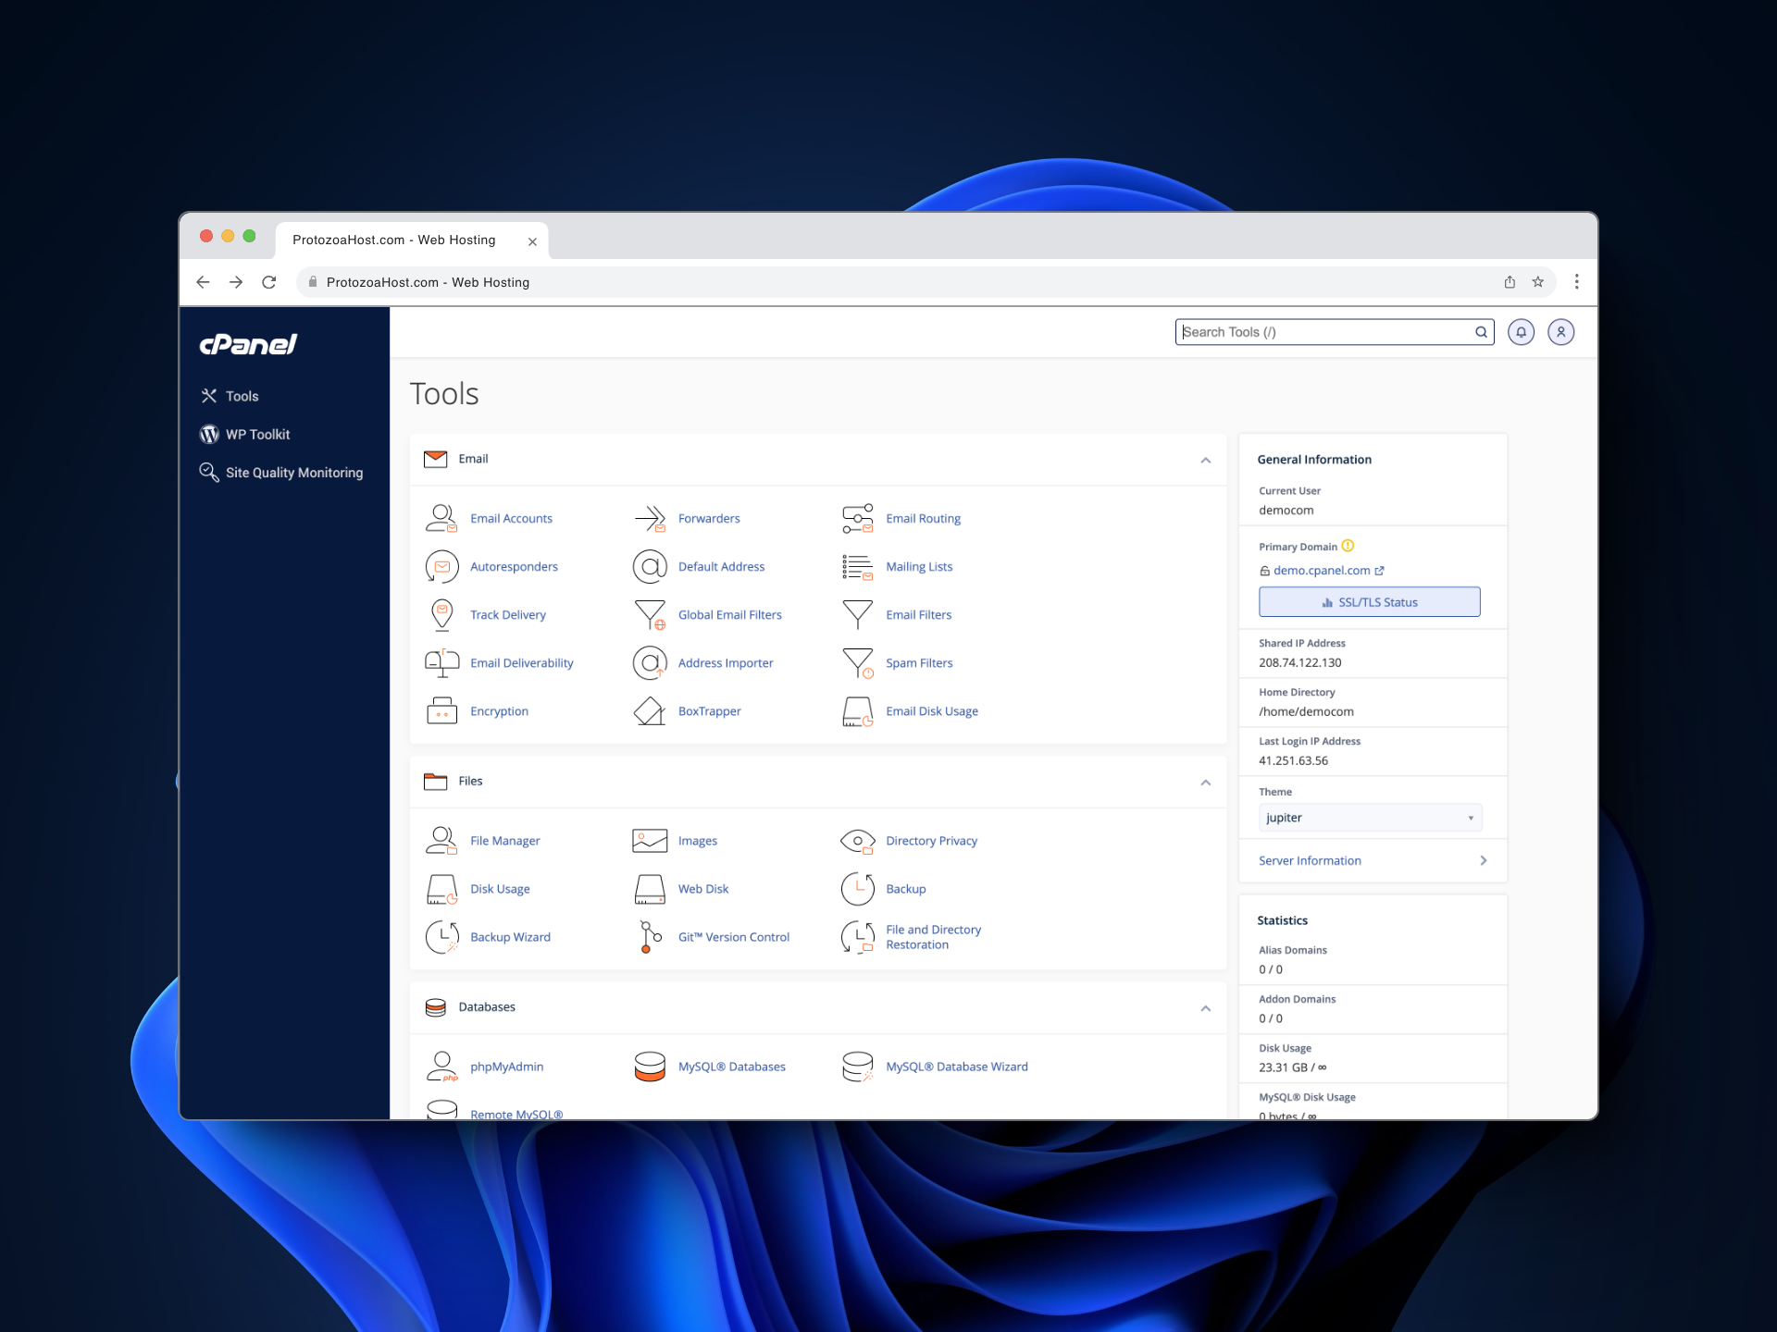Click the BoxTrapper icon

(x=650, y=710)
